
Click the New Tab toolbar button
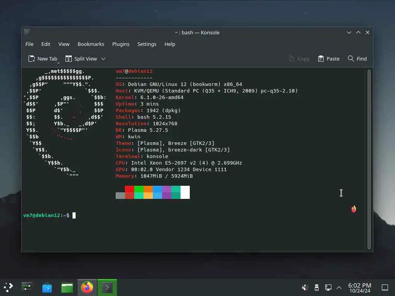point(43,59)
